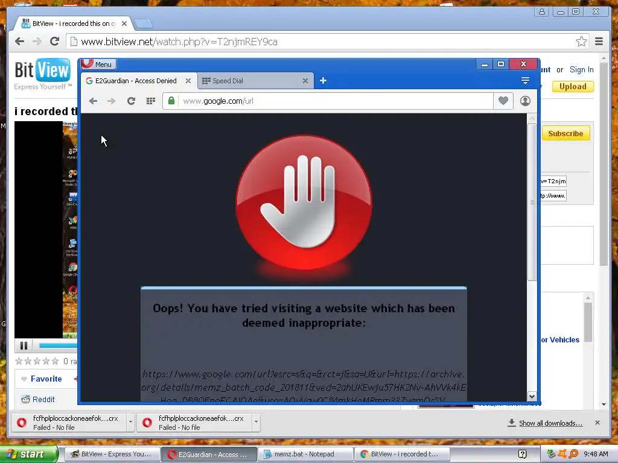This screenshot has height=463, width=618.
Task: Click the Upload button on BitView
Action: [573, 87]
